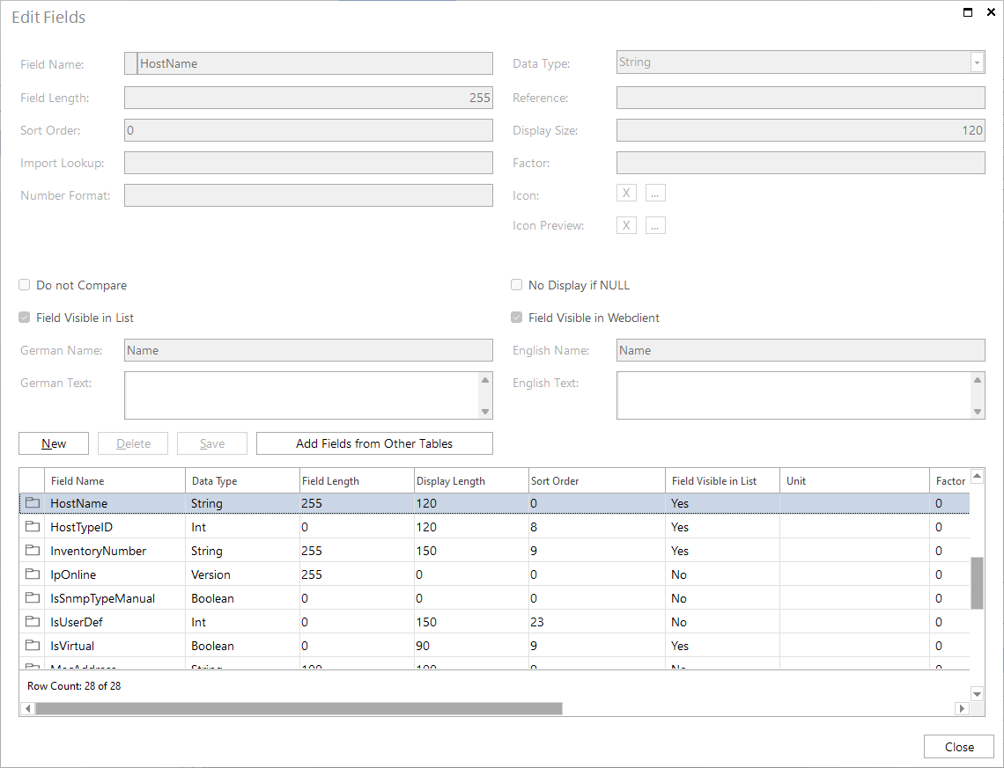Clear the Icon using its X button
Screen dimensions: 1004x768
[x=626, y=192]
